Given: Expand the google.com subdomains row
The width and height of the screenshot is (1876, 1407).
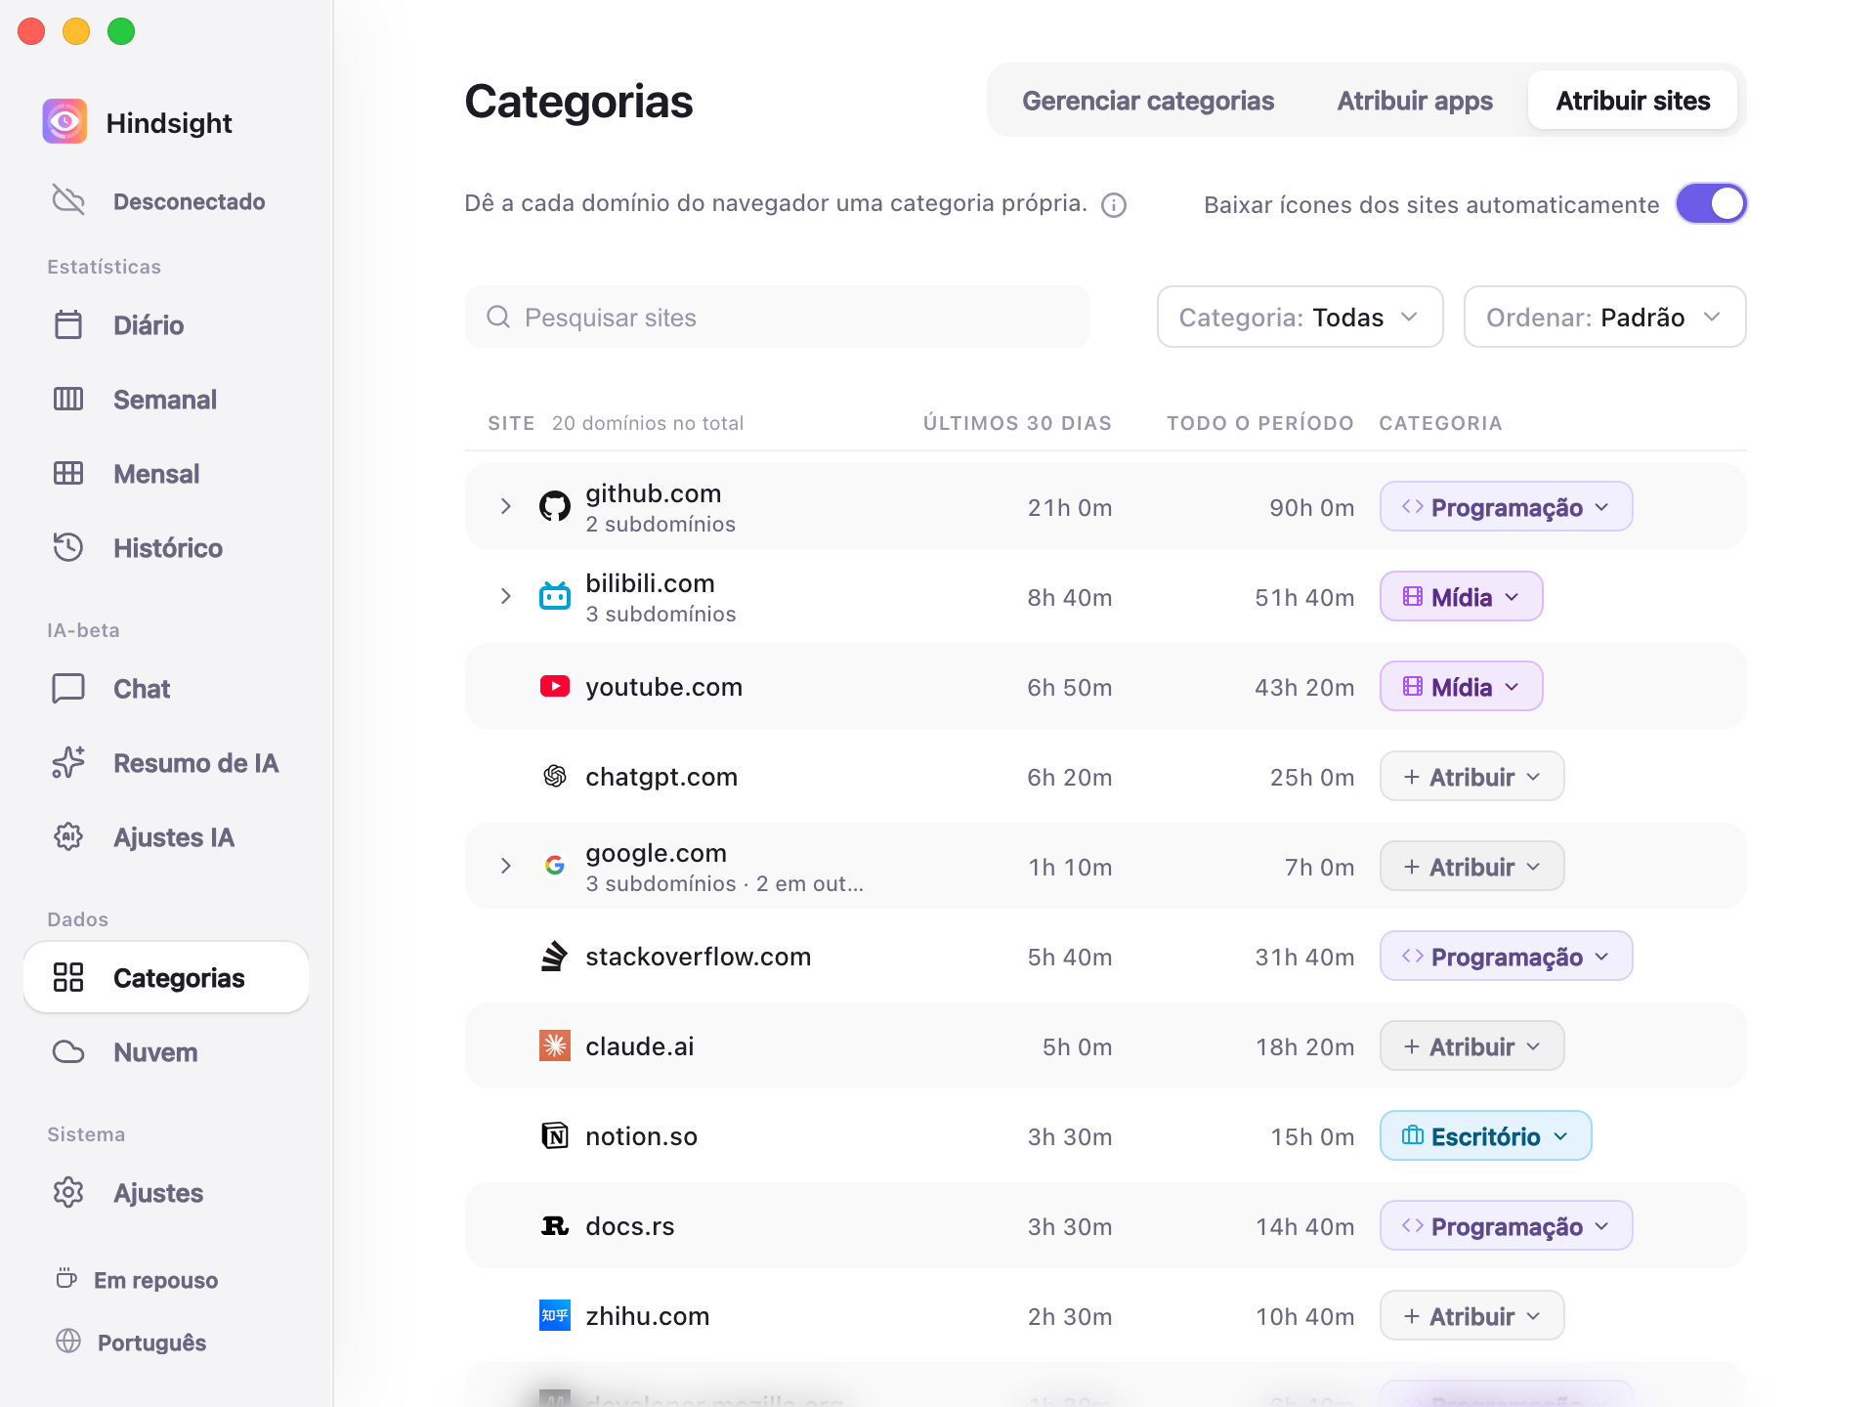Looking at the screenshot, I should 506,866.
